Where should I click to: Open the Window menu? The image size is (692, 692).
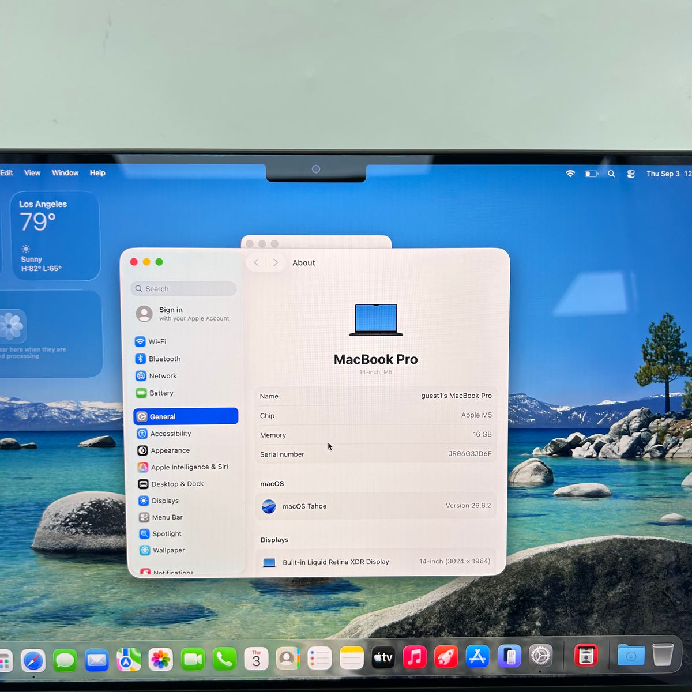tap(65, 173)
